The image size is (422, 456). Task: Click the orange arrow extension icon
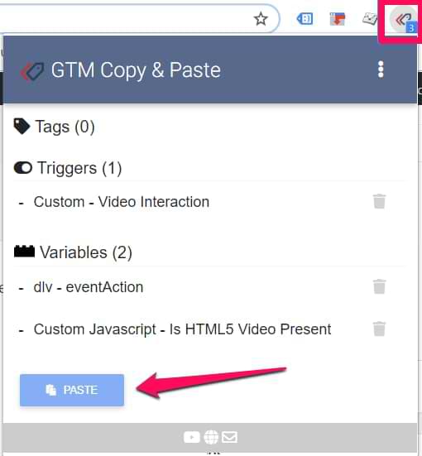click(x=338, y=19)
